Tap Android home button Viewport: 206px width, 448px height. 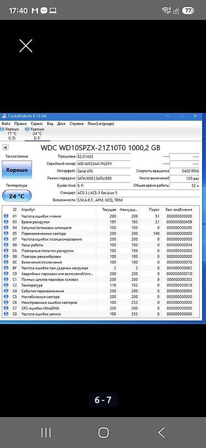pos(104,432)
